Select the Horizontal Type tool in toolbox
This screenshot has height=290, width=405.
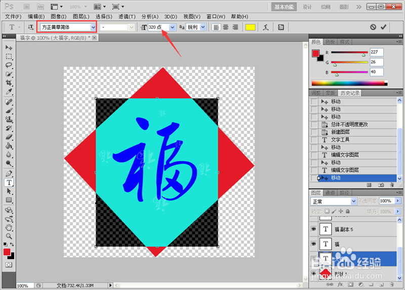tap(9, 182)
